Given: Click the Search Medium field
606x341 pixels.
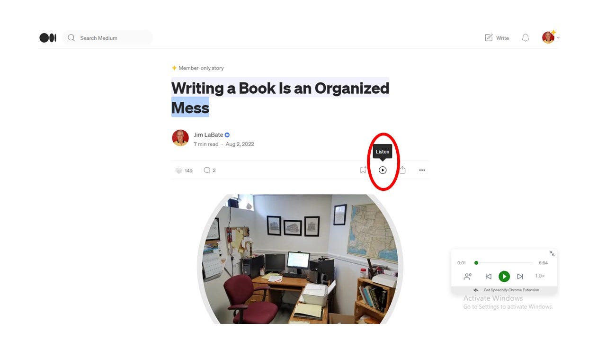Looking at the screenshot, I should point(107,38).
